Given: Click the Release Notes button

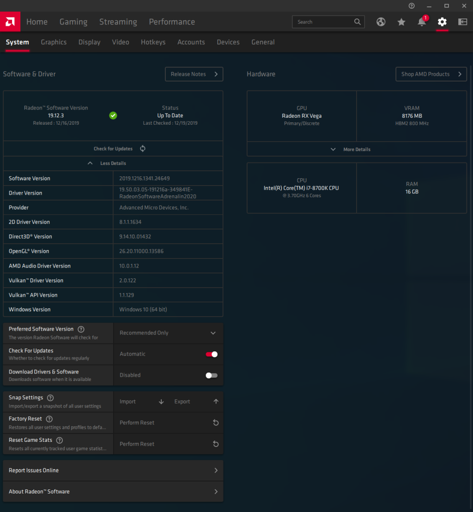Looking at the screenshot, I should click(x=194, y=74).
